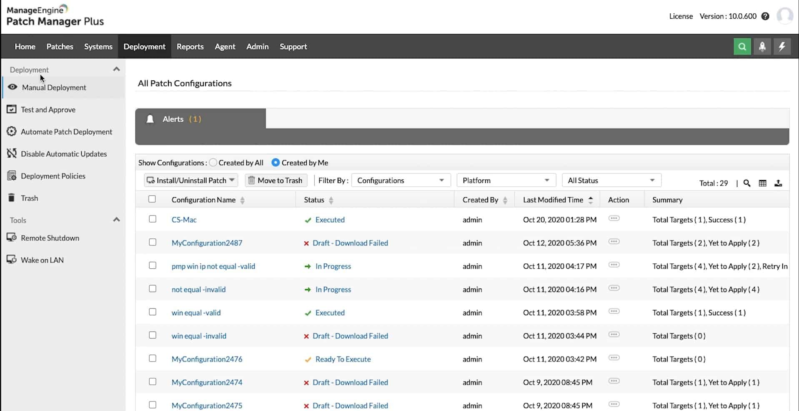Click Ready To Execute status link

pyautogui.click(x=343, y=359)
